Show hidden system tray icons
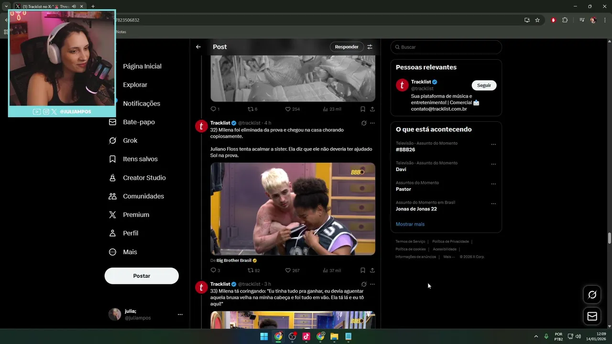Image resolution: width=612 pixels, height=344 pixels. 535,336
